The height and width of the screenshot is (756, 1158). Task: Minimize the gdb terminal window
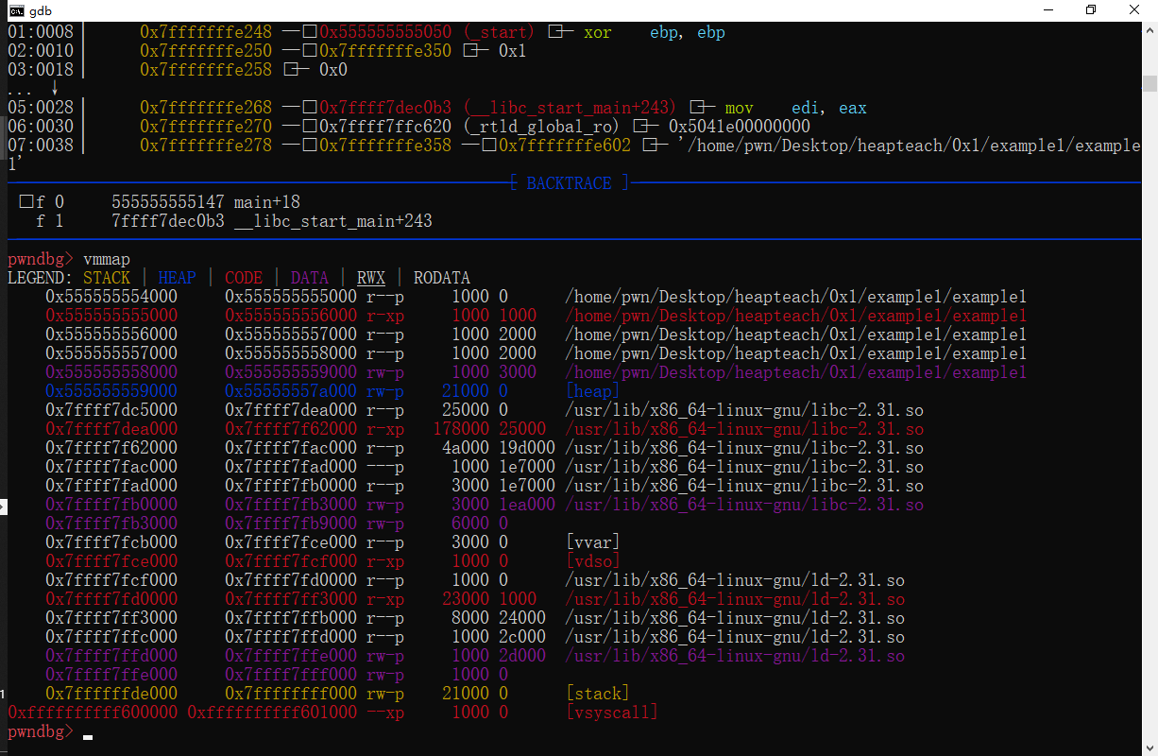(1048, 11)
